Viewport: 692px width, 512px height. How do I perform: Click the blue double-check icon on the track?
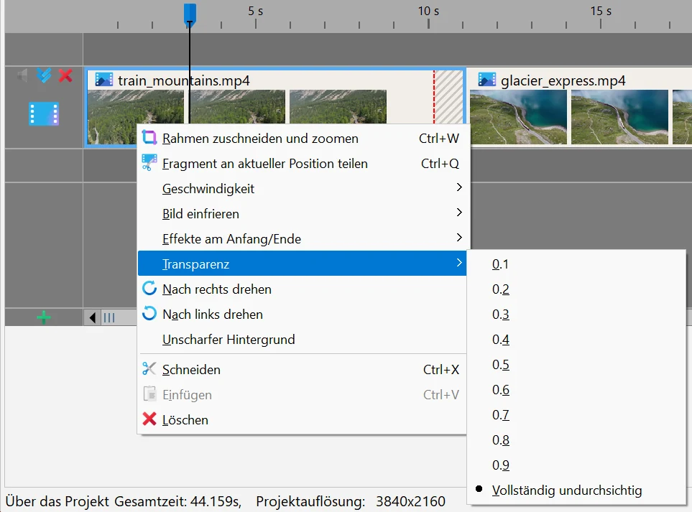click(x=44, y=75)
